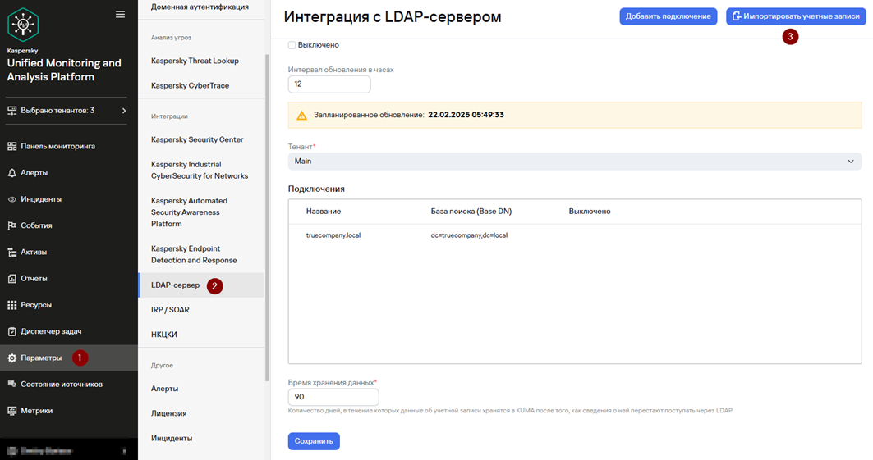Select Параметры in sidebar

pyautogui.click(x=69, y=358)
